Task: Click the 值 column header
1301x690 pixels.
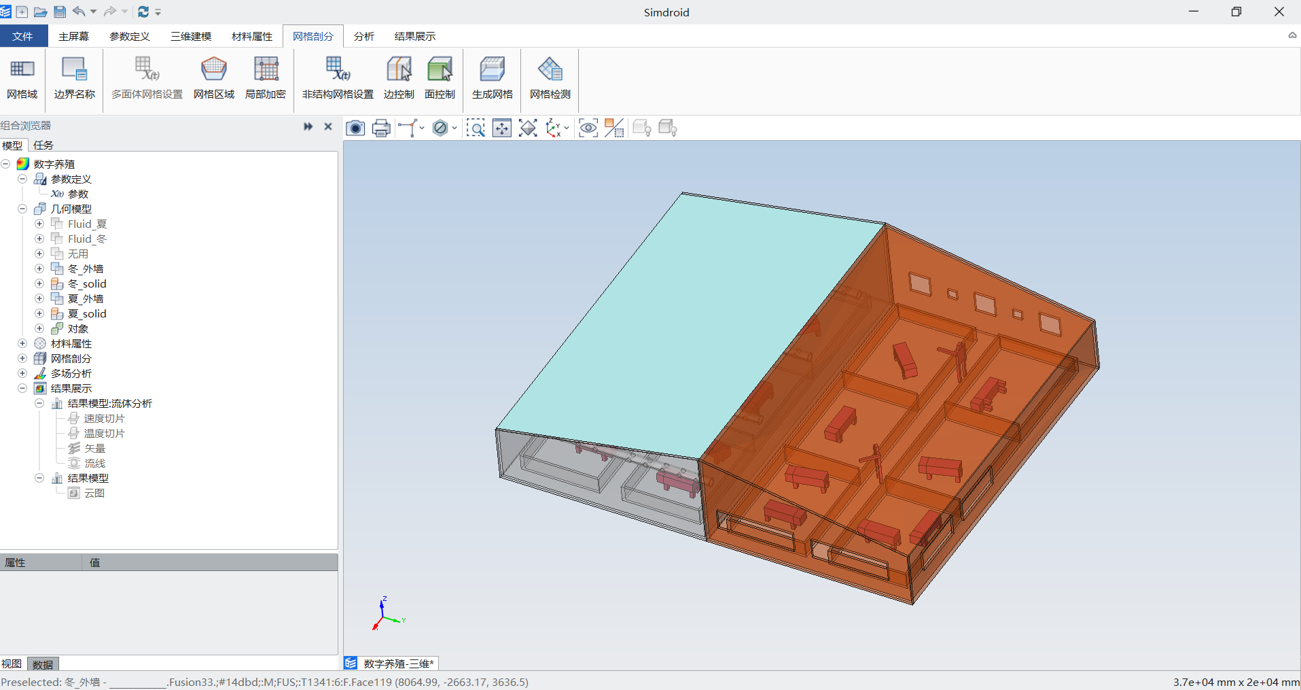Action: point(210,562)
